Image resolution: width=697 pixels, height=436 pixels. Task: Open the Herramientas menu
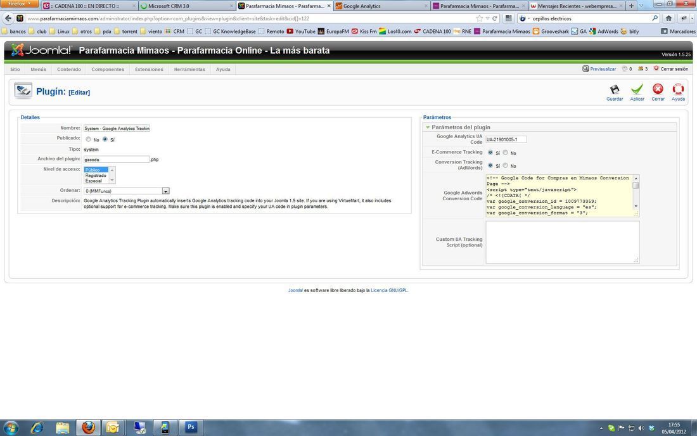coord(189,69)
